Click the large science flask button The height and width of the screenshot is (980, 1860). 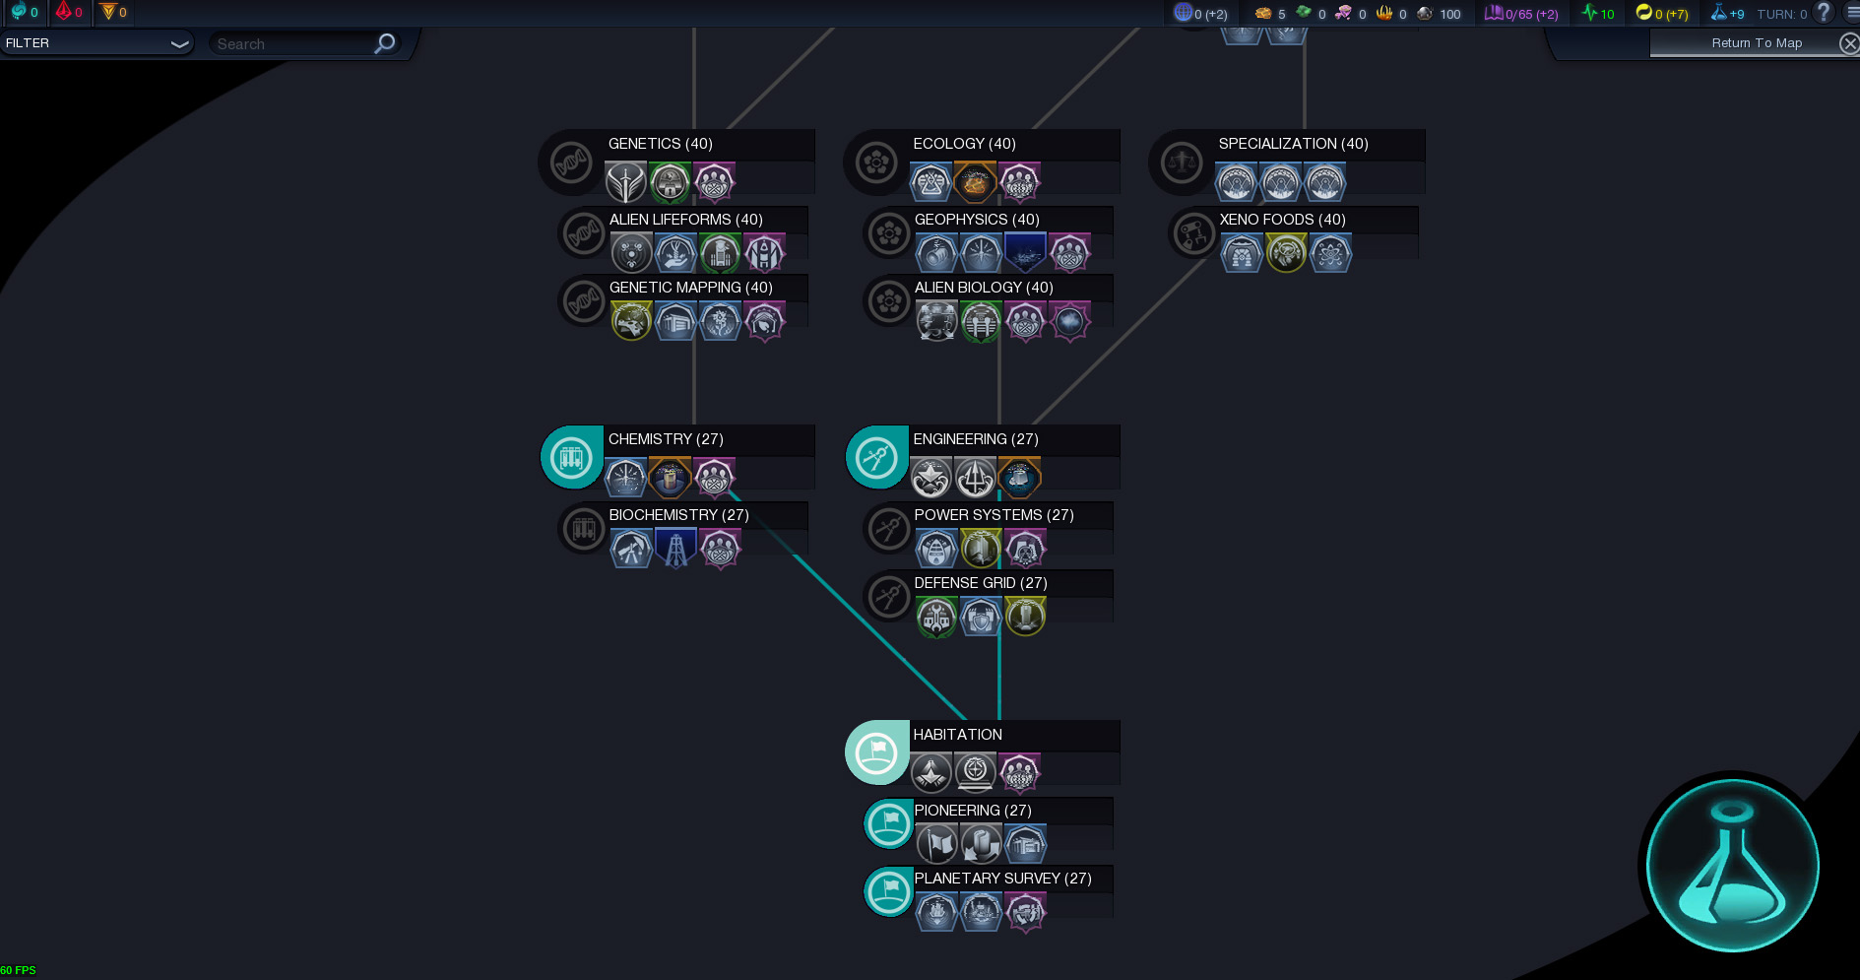coord(1732,866)
